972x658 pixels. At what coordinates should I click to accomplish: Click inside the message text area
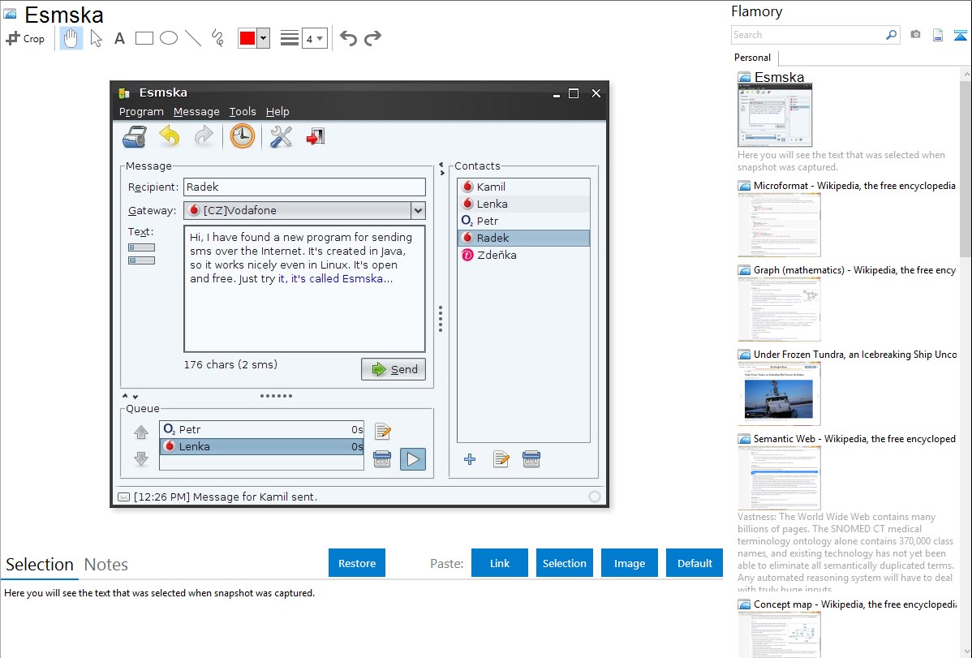click(304, 289)
